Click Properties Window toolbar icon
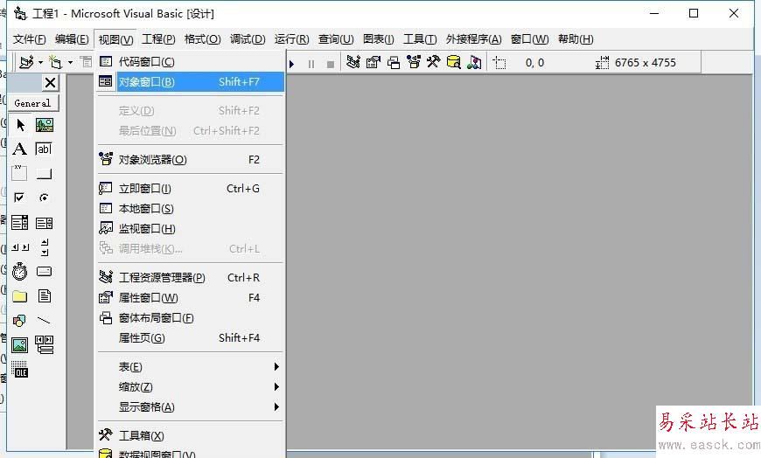The height and width of the screenshot is (458, 761). tap(374, 62)
